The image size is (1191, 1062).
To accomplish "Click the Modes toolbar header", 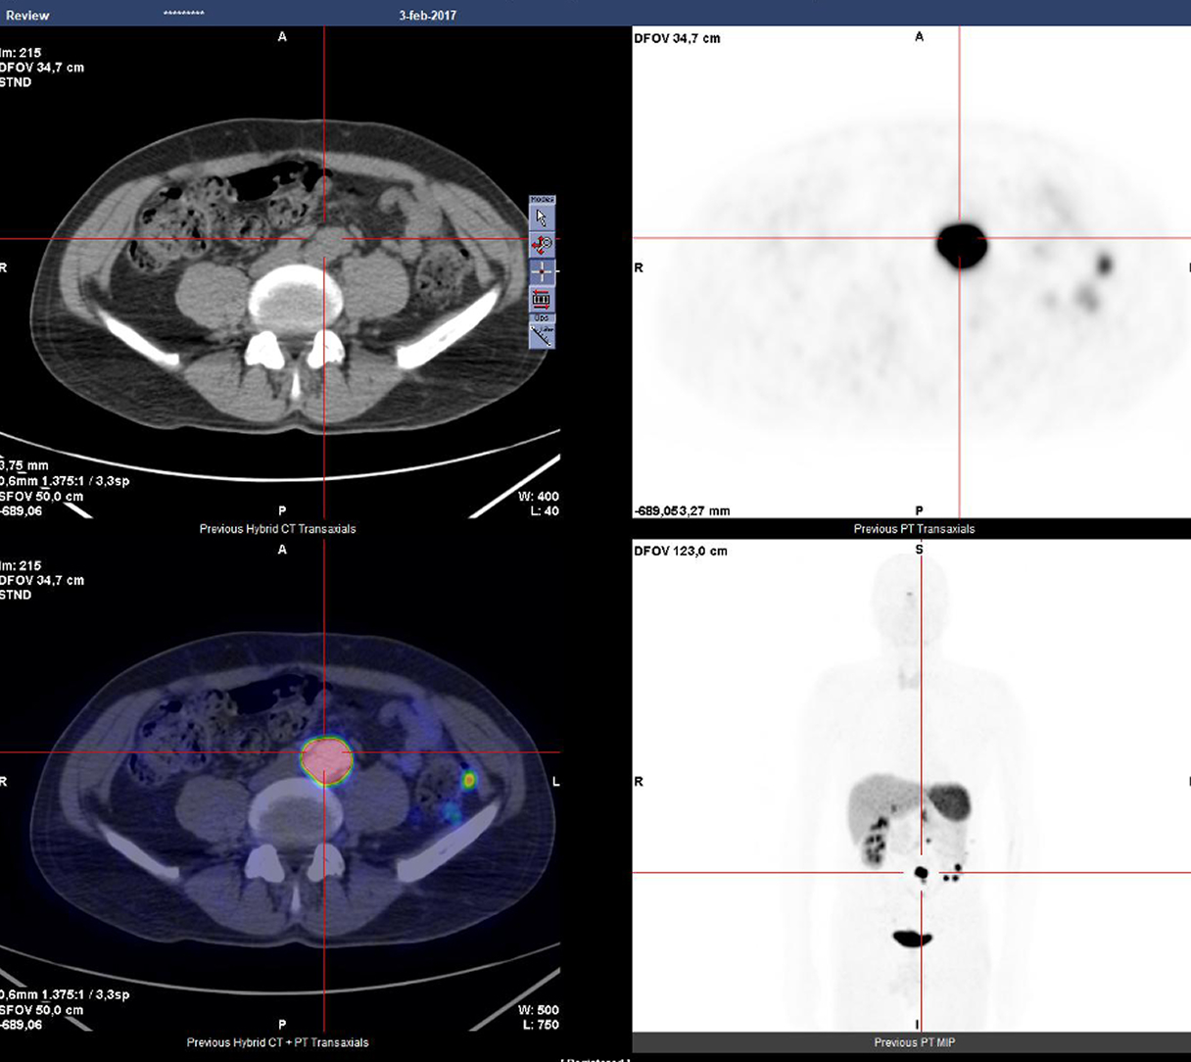I will click(542, 201).
